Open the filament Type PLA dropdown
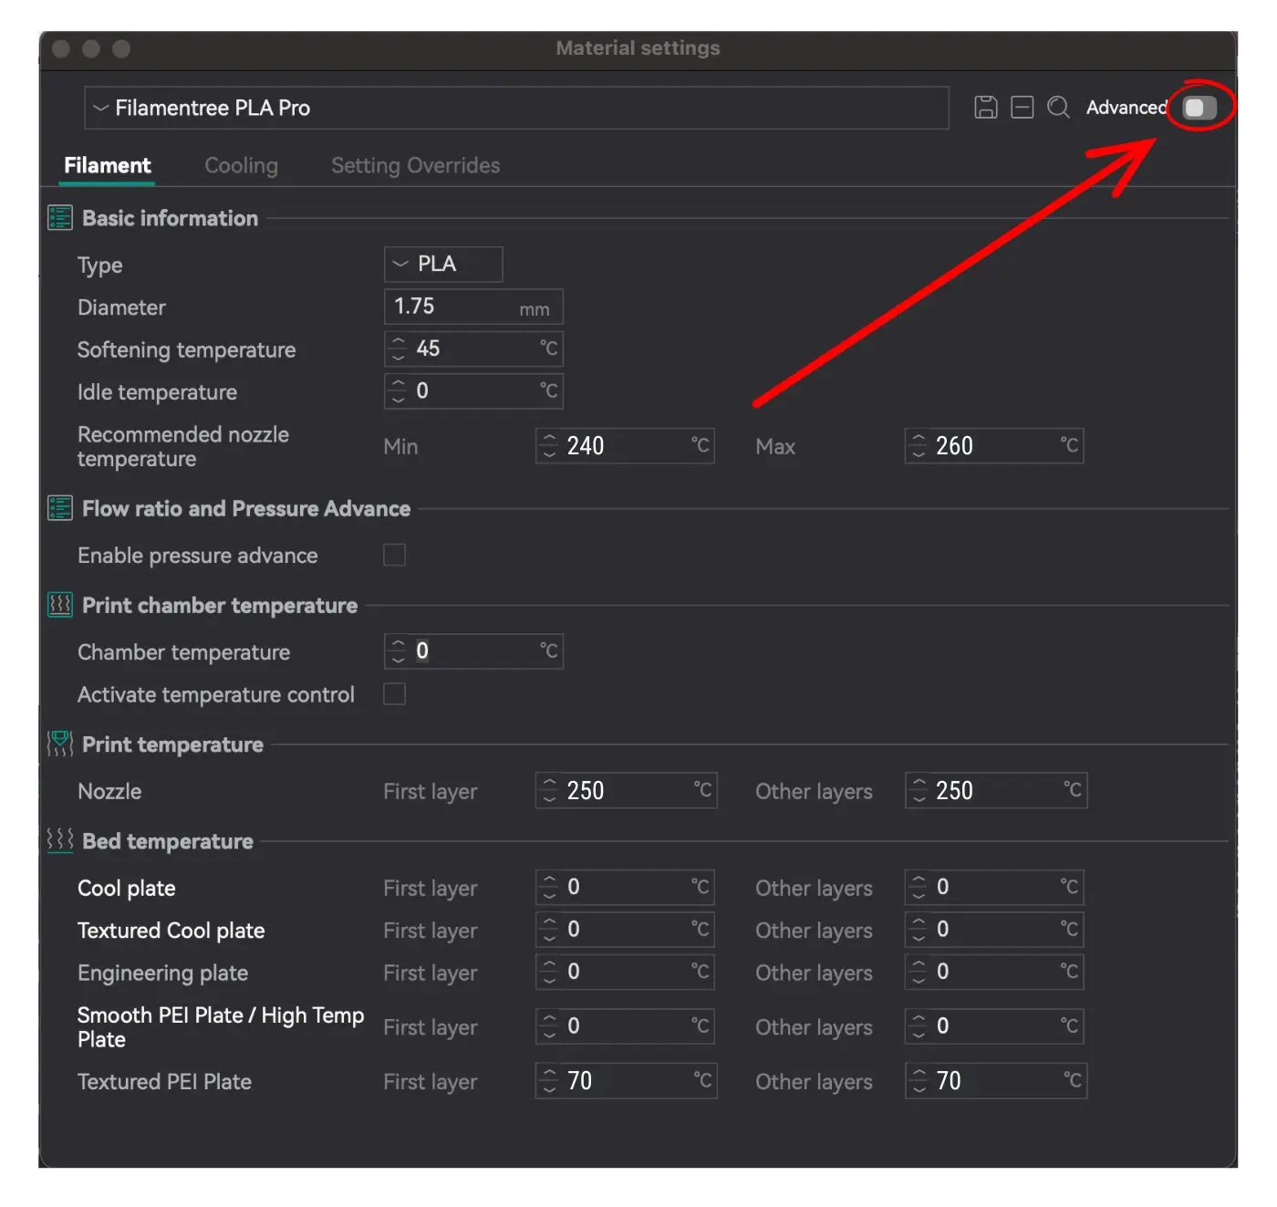 click(x=443, y=264)
